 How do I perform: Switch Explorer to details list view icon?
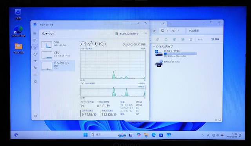(x=216, y=120)
